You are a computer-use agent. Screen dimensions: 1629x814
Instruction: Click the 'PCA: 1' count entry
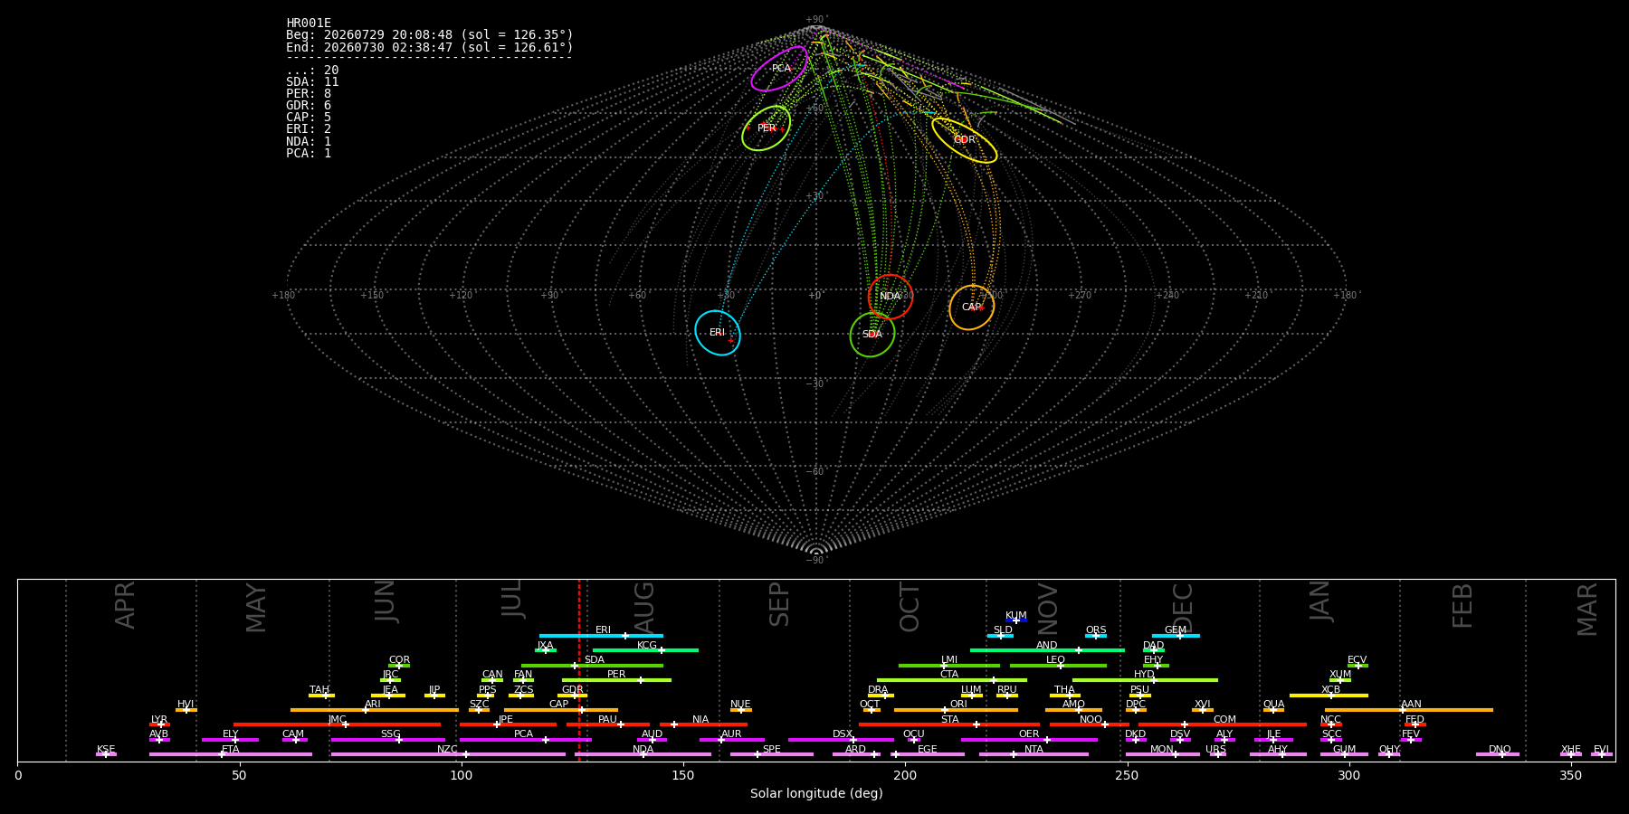click(309, 154)
